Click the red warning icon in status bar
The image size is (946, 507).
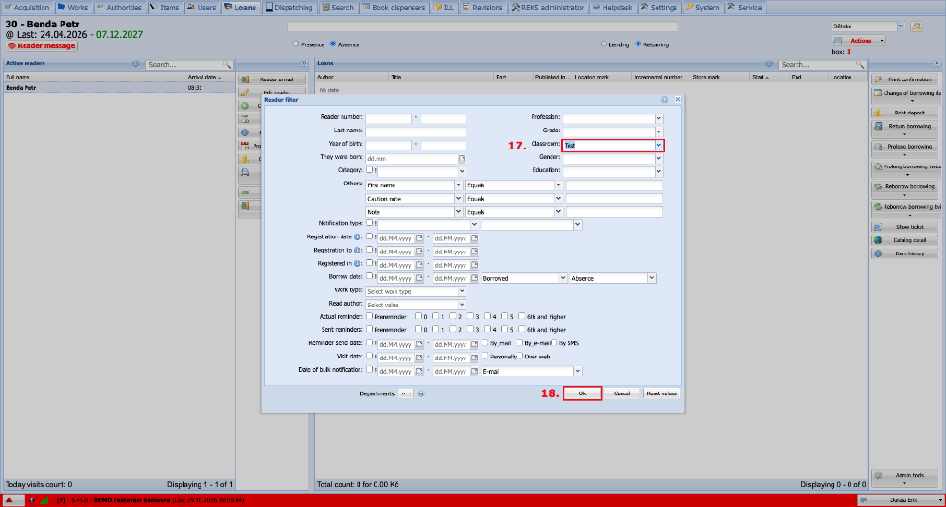click(x=9, y=499)
